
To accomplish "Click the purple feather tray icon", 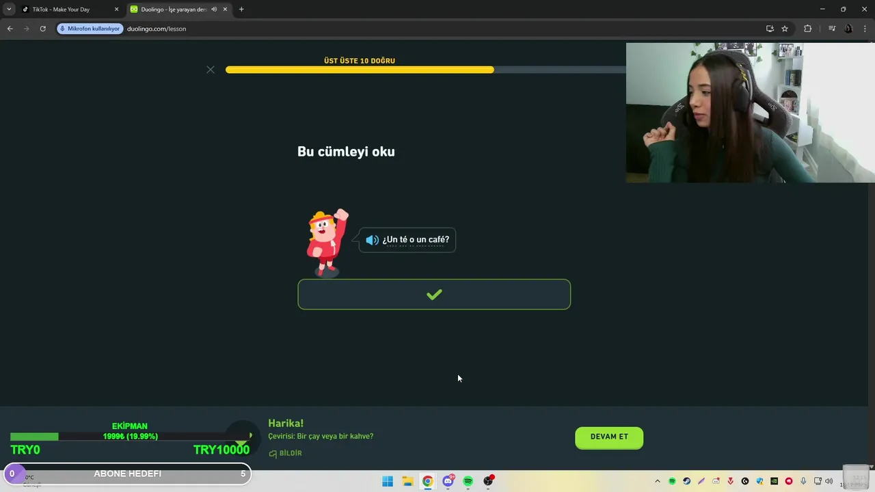I will coord(701,482).
